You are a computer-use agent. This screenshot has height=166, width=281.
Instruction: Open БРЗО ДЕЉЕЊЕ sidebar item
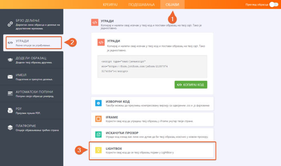[x=32, y=24]
